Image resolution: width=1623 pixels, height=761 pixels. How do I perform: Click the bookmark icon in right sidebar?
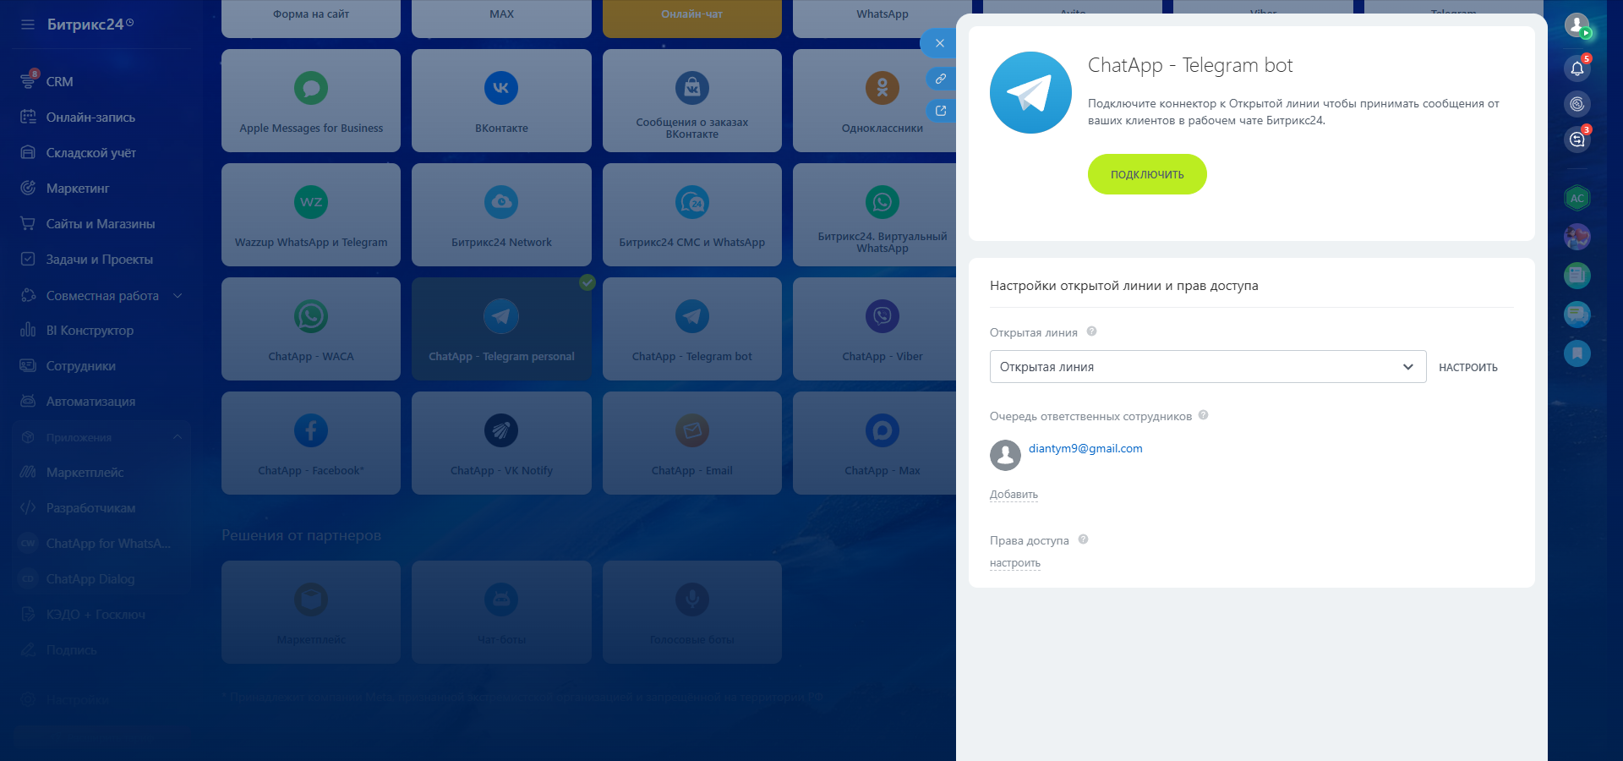coord(1577,353)
